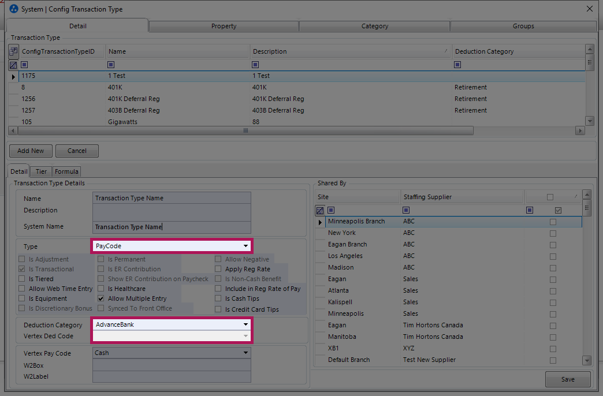Click scroll down arrow of Shared By grid
Viewport: 603px width, 396px height.
586,361
